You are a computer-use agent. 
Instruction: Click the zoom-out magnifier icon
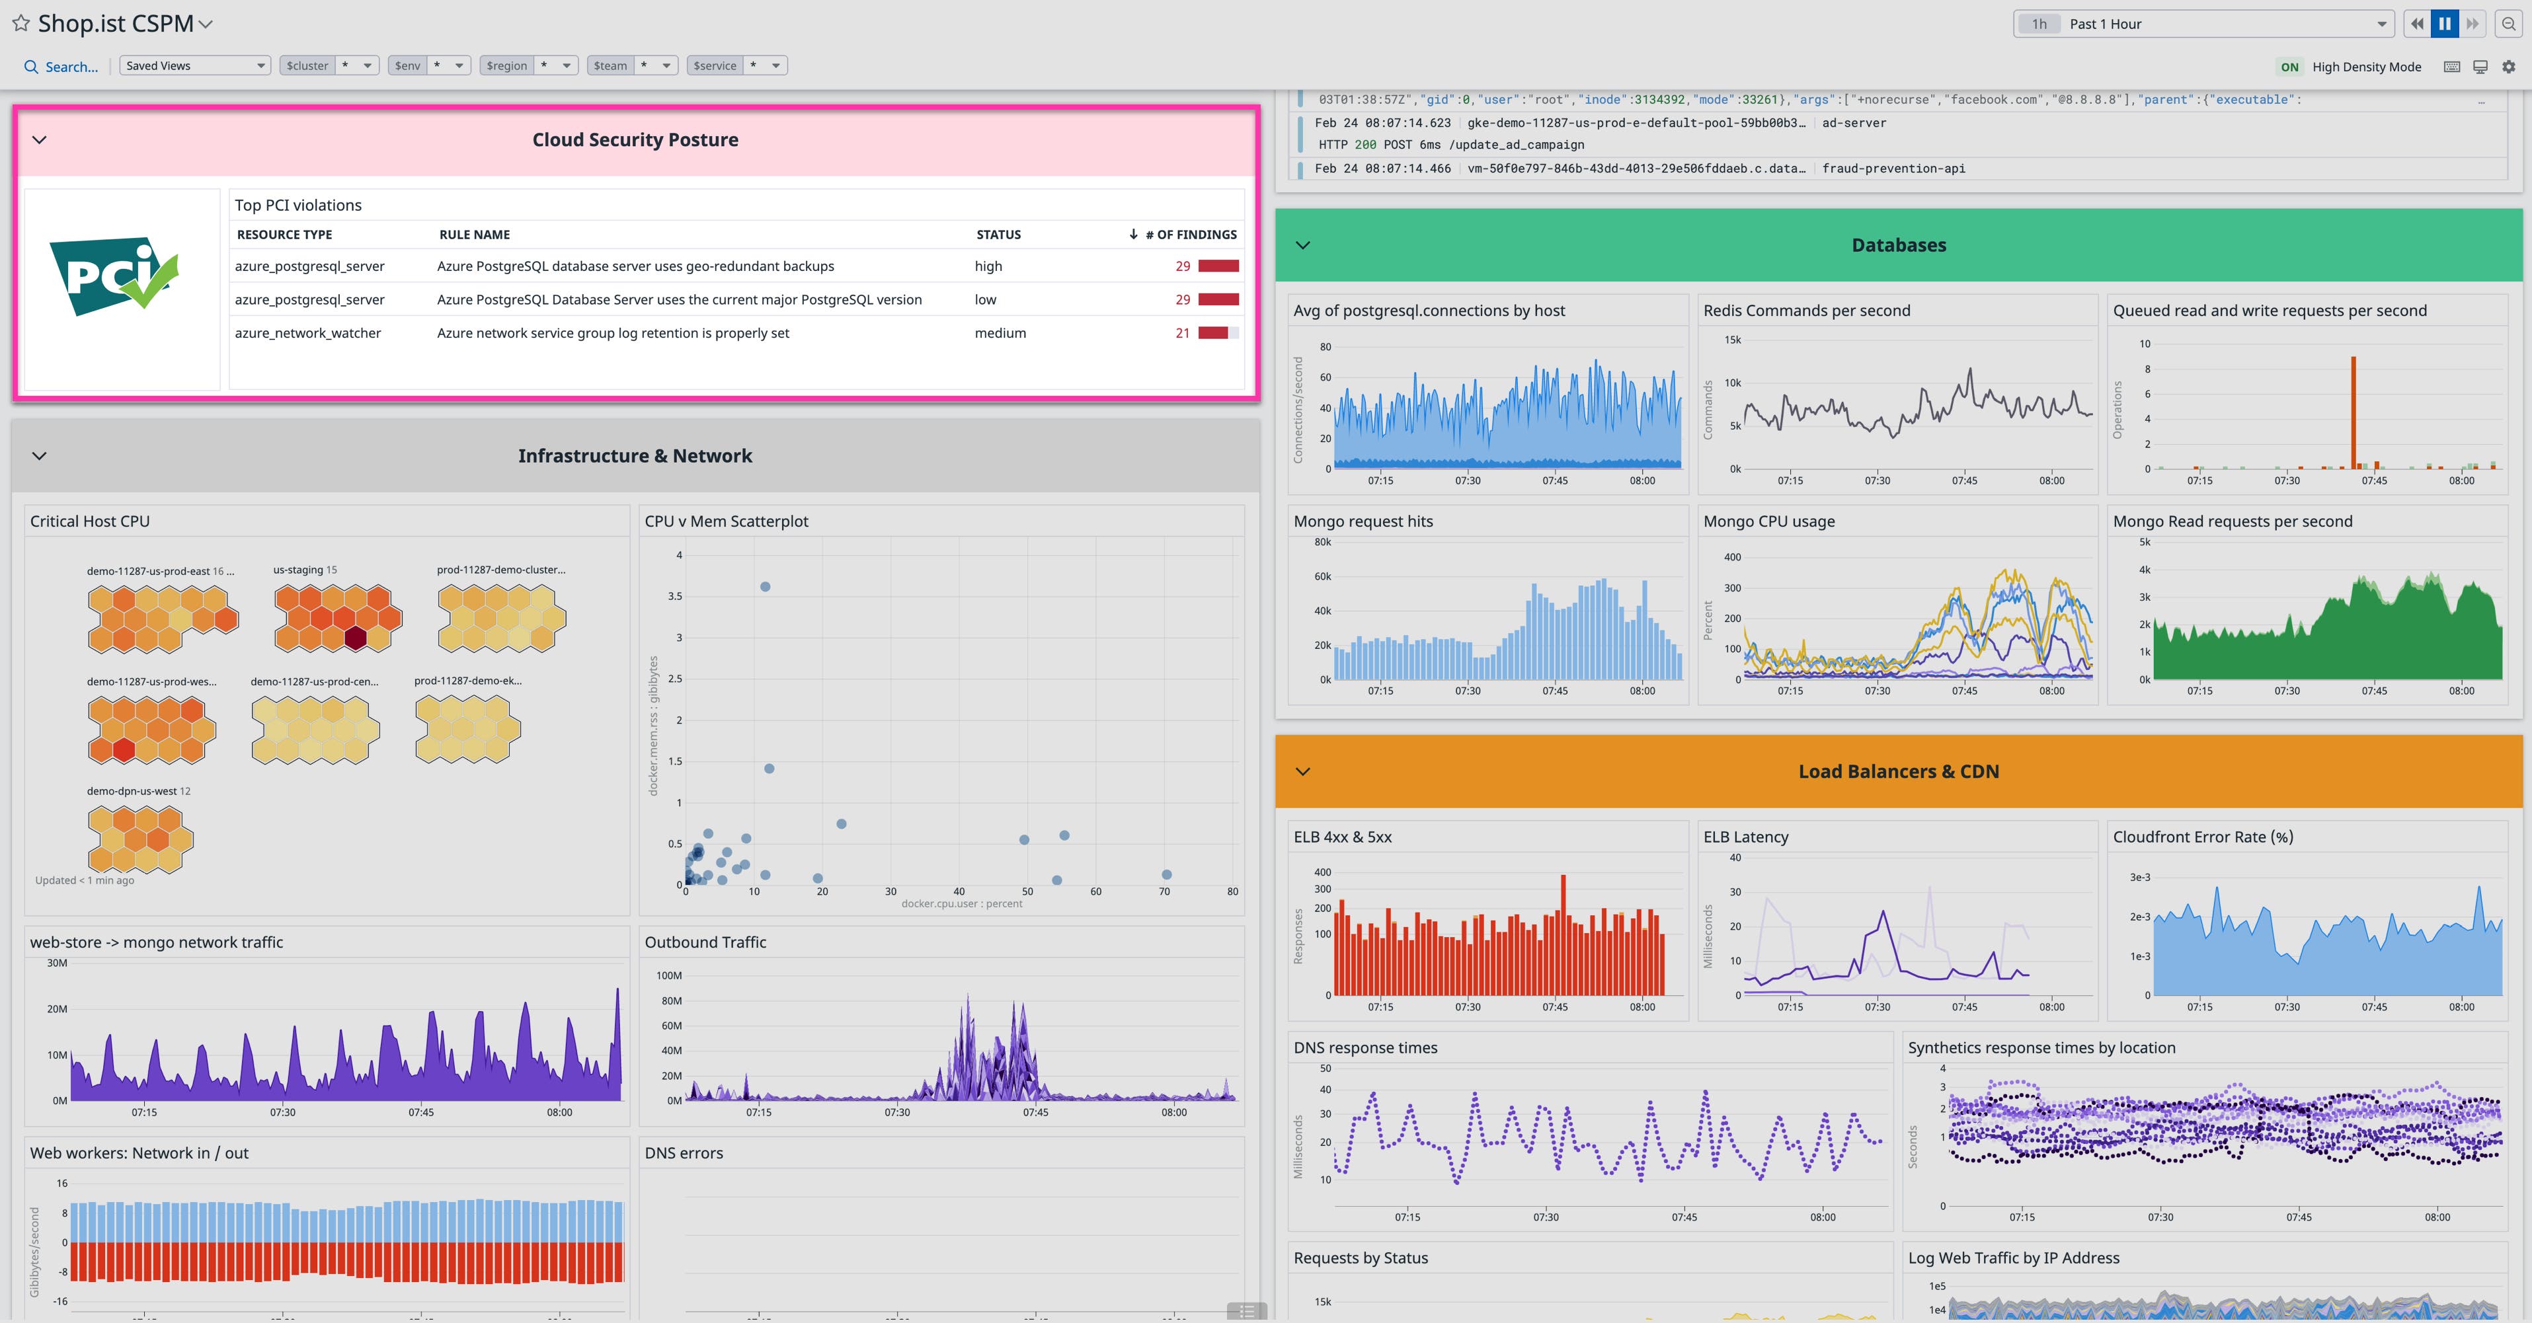(x=2510, y=24)
